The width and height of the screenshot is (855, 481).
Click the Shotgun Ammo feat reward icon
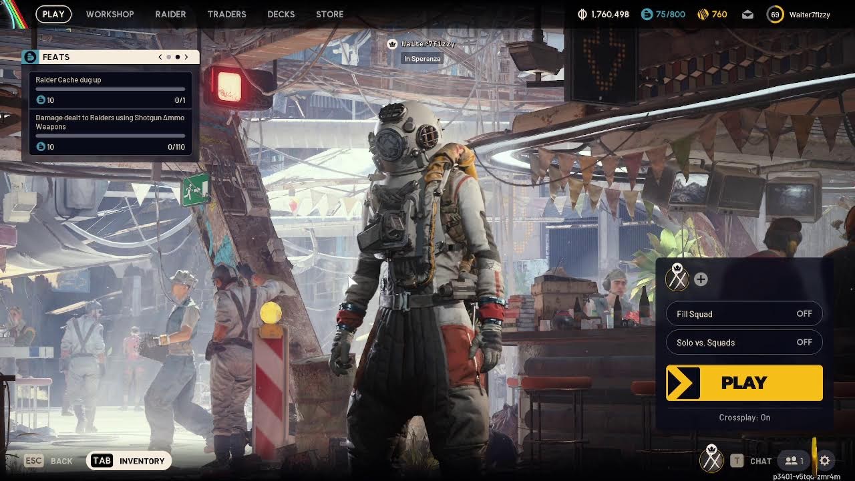41,147
